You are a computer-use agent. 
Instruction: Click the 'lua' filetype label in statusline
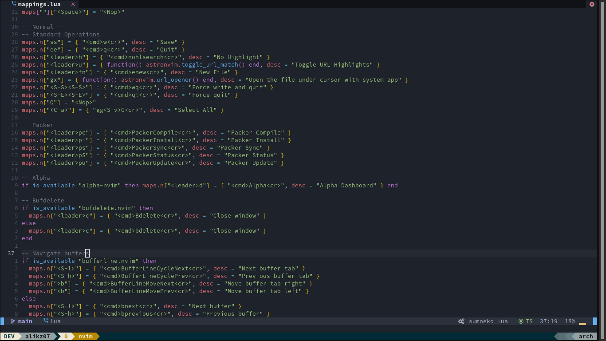(x=55, y=321)
